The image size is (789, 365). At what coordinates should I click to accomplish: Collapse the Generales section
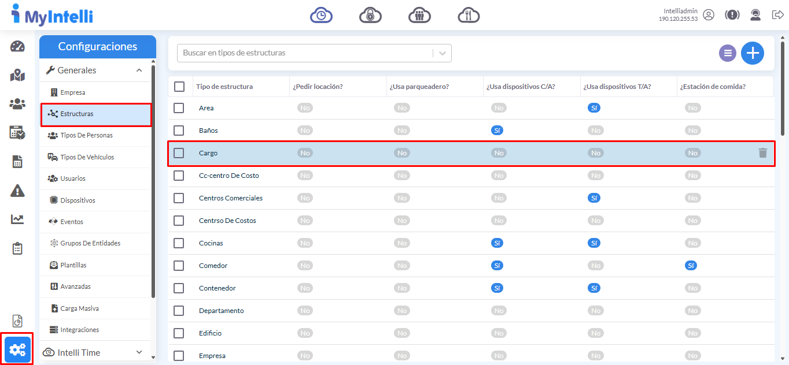point(139,70)
